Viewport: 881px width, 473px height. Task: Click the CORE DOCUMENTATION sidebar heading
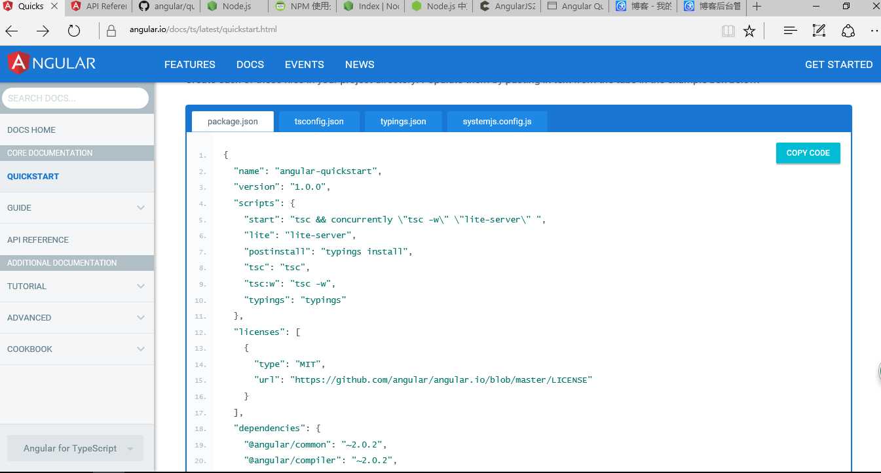[77, 153]
